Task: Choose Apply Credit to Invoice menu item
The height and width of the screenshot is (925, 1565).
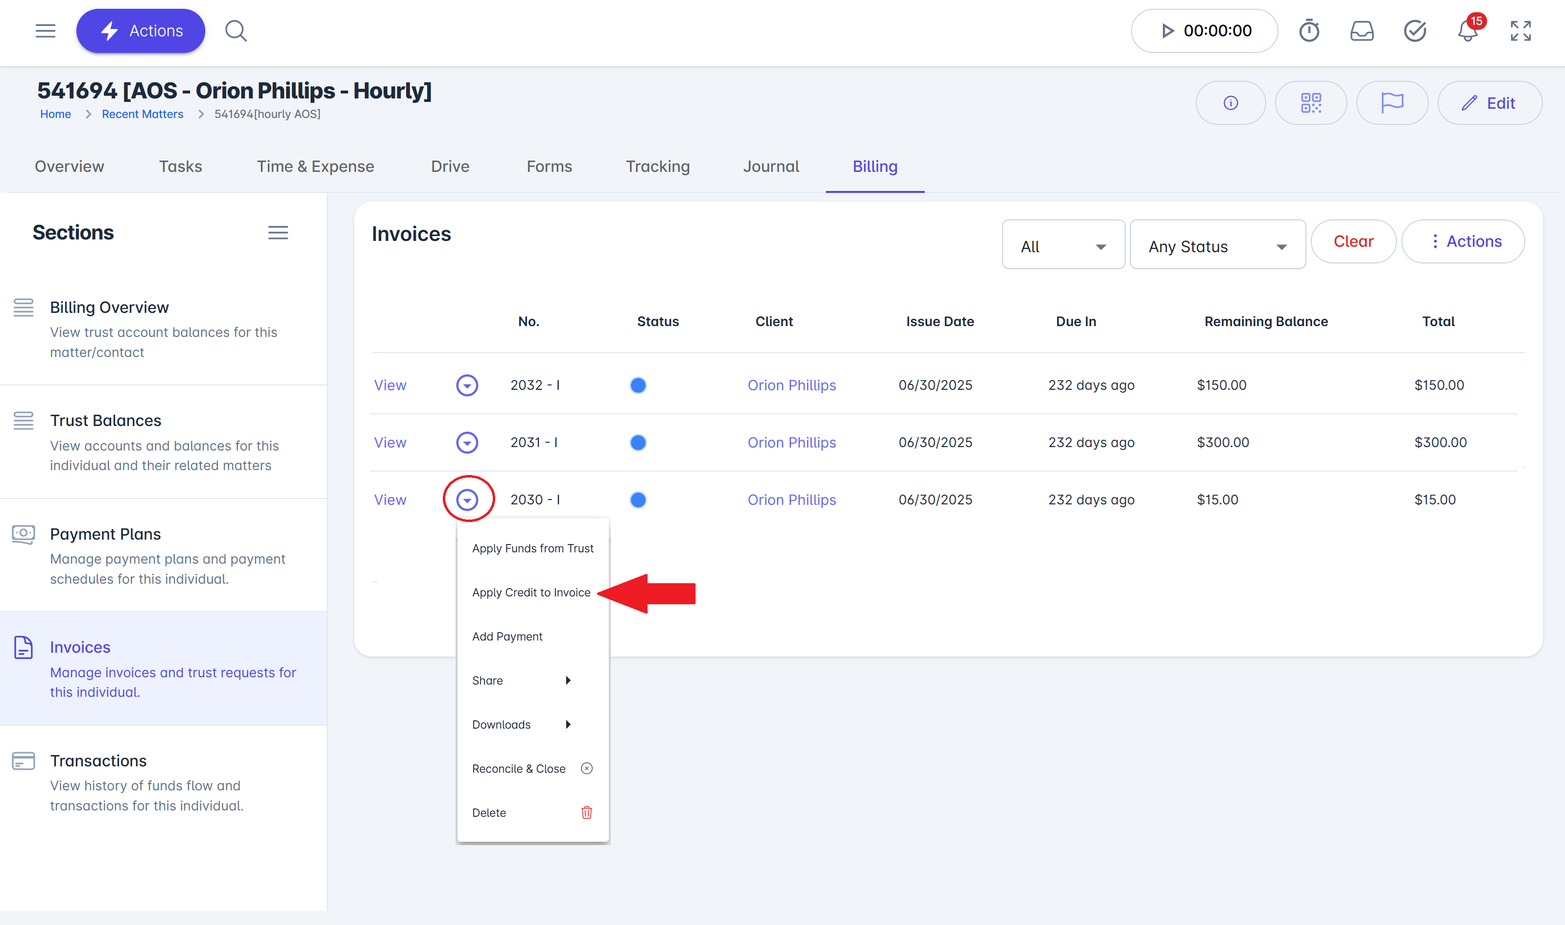Action: (531, 592)
